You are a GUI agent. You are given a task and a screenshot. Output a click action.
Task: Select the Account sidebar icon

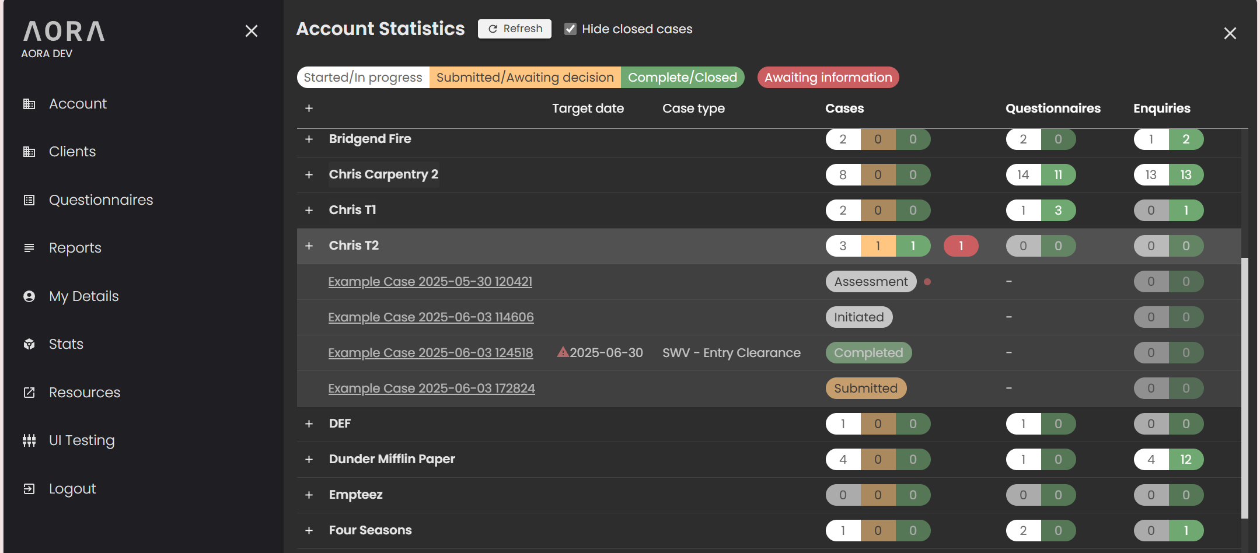pyautogui.click(x=29, y=104)
